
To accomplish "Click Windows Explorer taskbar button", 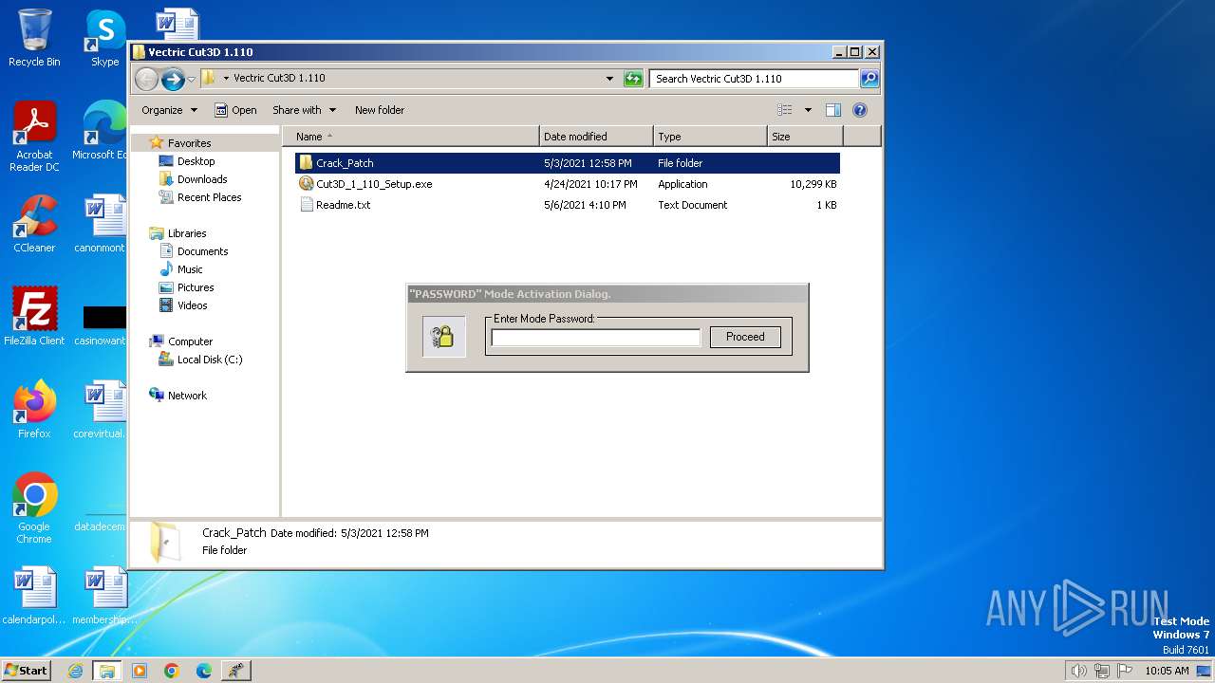I will 107,671.
